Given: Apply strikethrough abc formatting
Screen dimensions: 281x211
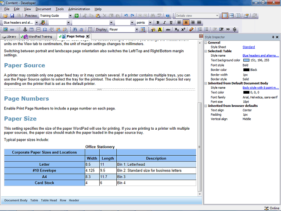Looking at the screenshot, I should (168, 29).
